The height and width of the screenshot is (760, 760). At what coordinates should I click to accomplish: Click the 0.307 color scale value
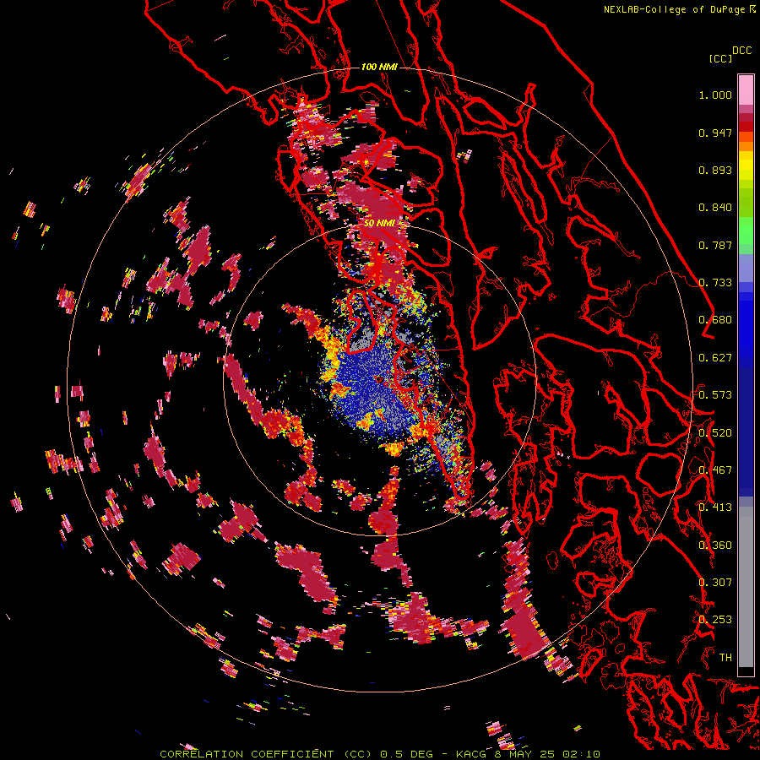[x=715, y=583]
